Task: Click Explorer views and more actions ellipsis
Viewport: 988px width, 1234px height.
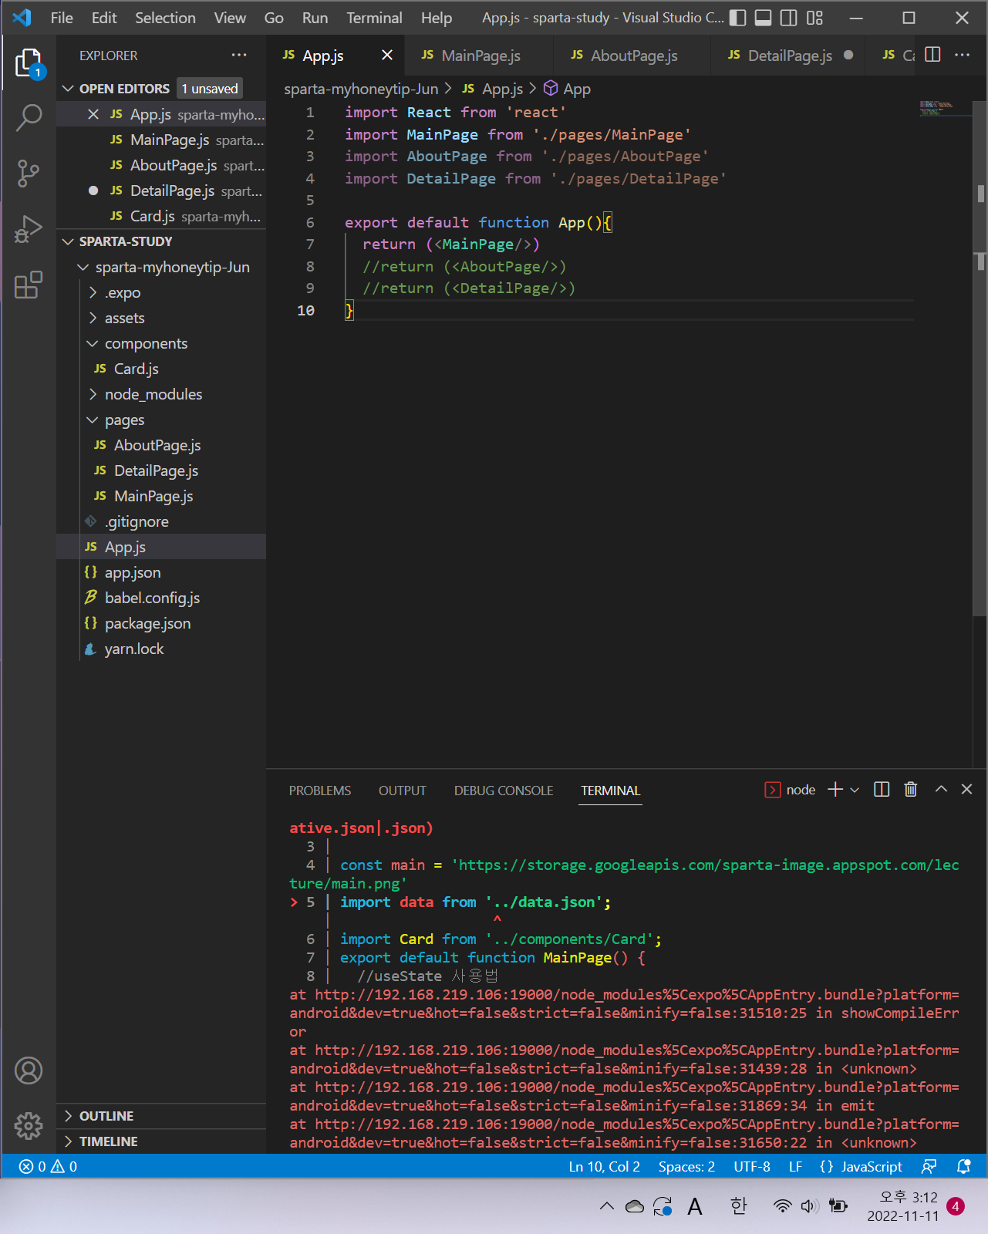Action: (x=239, y=56)
